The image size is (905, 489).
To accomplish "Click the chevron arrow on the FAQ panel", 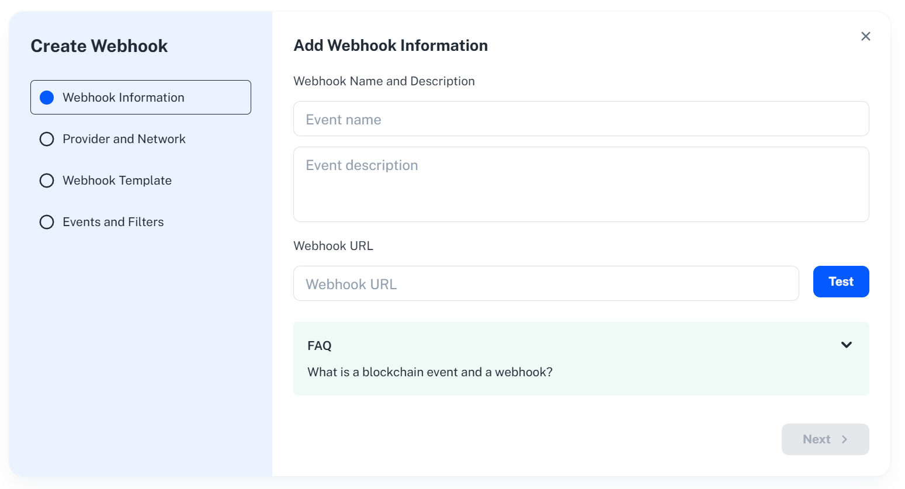I will 847,345.
